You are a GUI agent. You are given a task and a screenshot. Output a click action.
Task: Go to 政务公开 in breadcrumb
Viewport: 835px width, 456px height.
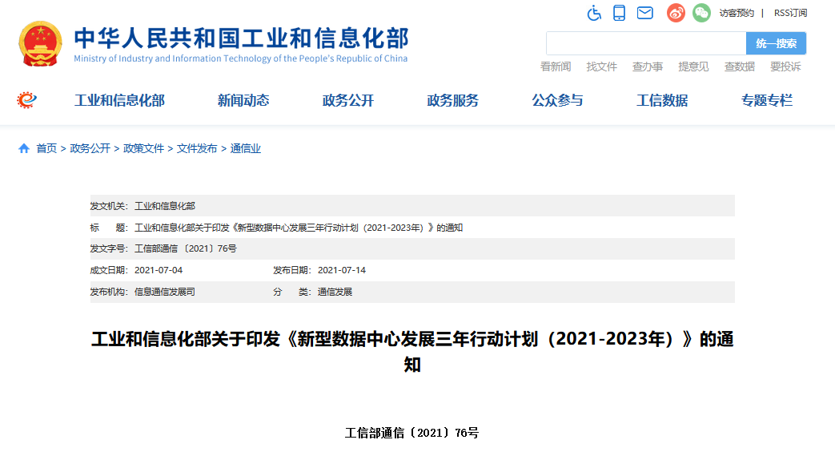click(90, 148)
